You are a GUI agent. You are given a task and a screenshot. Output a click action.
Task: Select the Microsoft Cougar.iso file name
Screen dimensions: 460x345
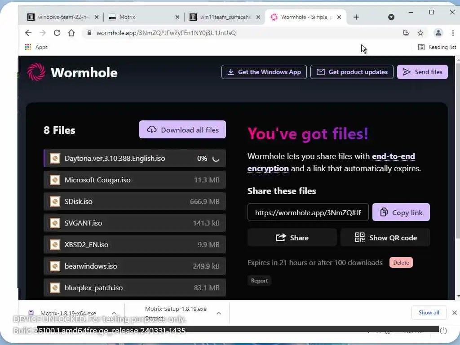[97, 180]
